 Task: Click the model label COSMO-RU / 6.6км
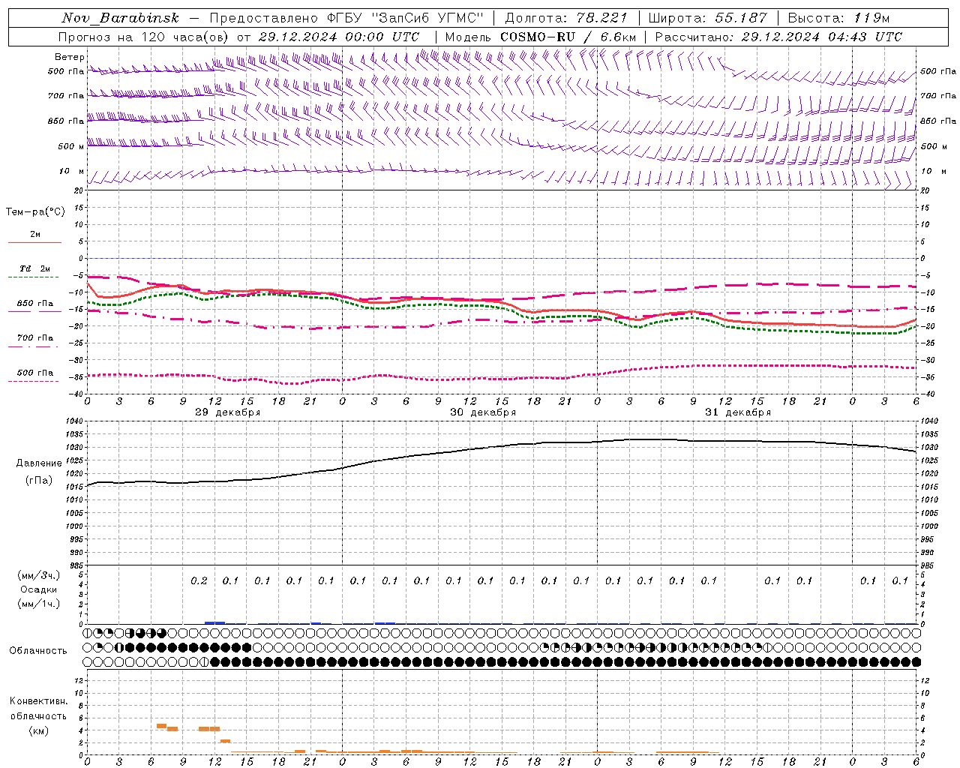coord(568,37)
